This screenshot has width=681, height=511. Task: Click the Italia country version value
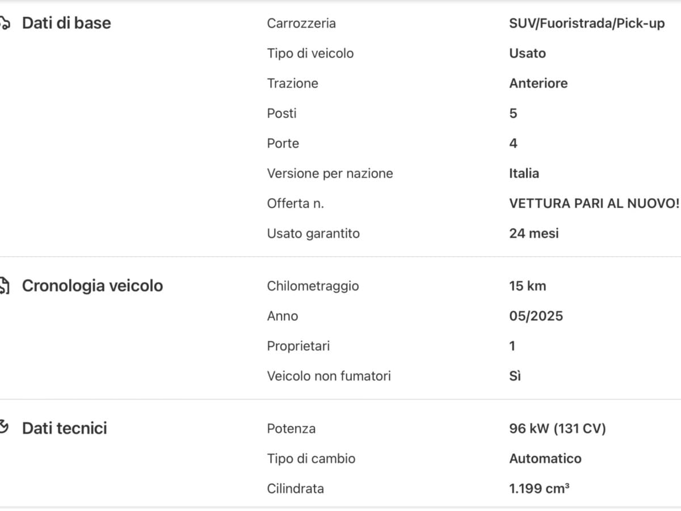pos(524,173)
